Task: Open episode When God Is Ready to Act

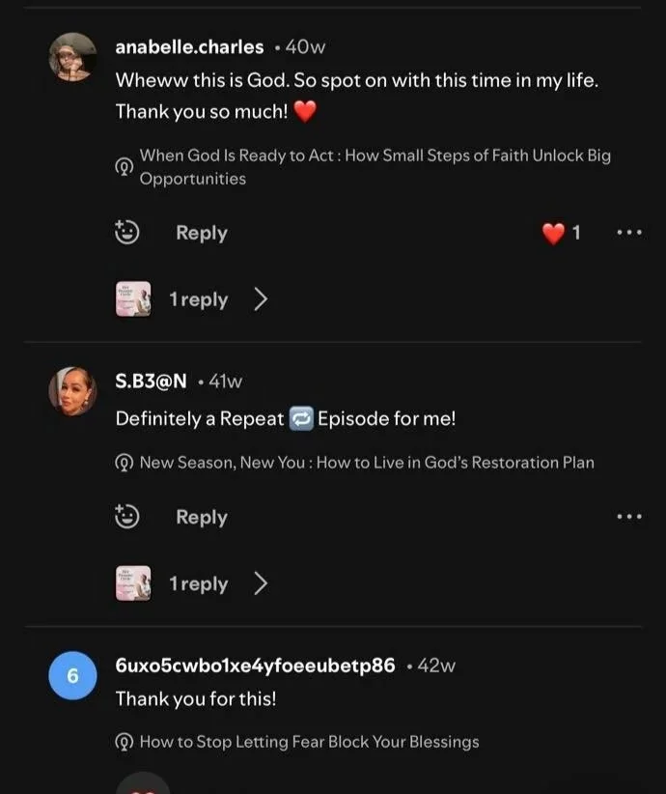Action: [375, 166]
